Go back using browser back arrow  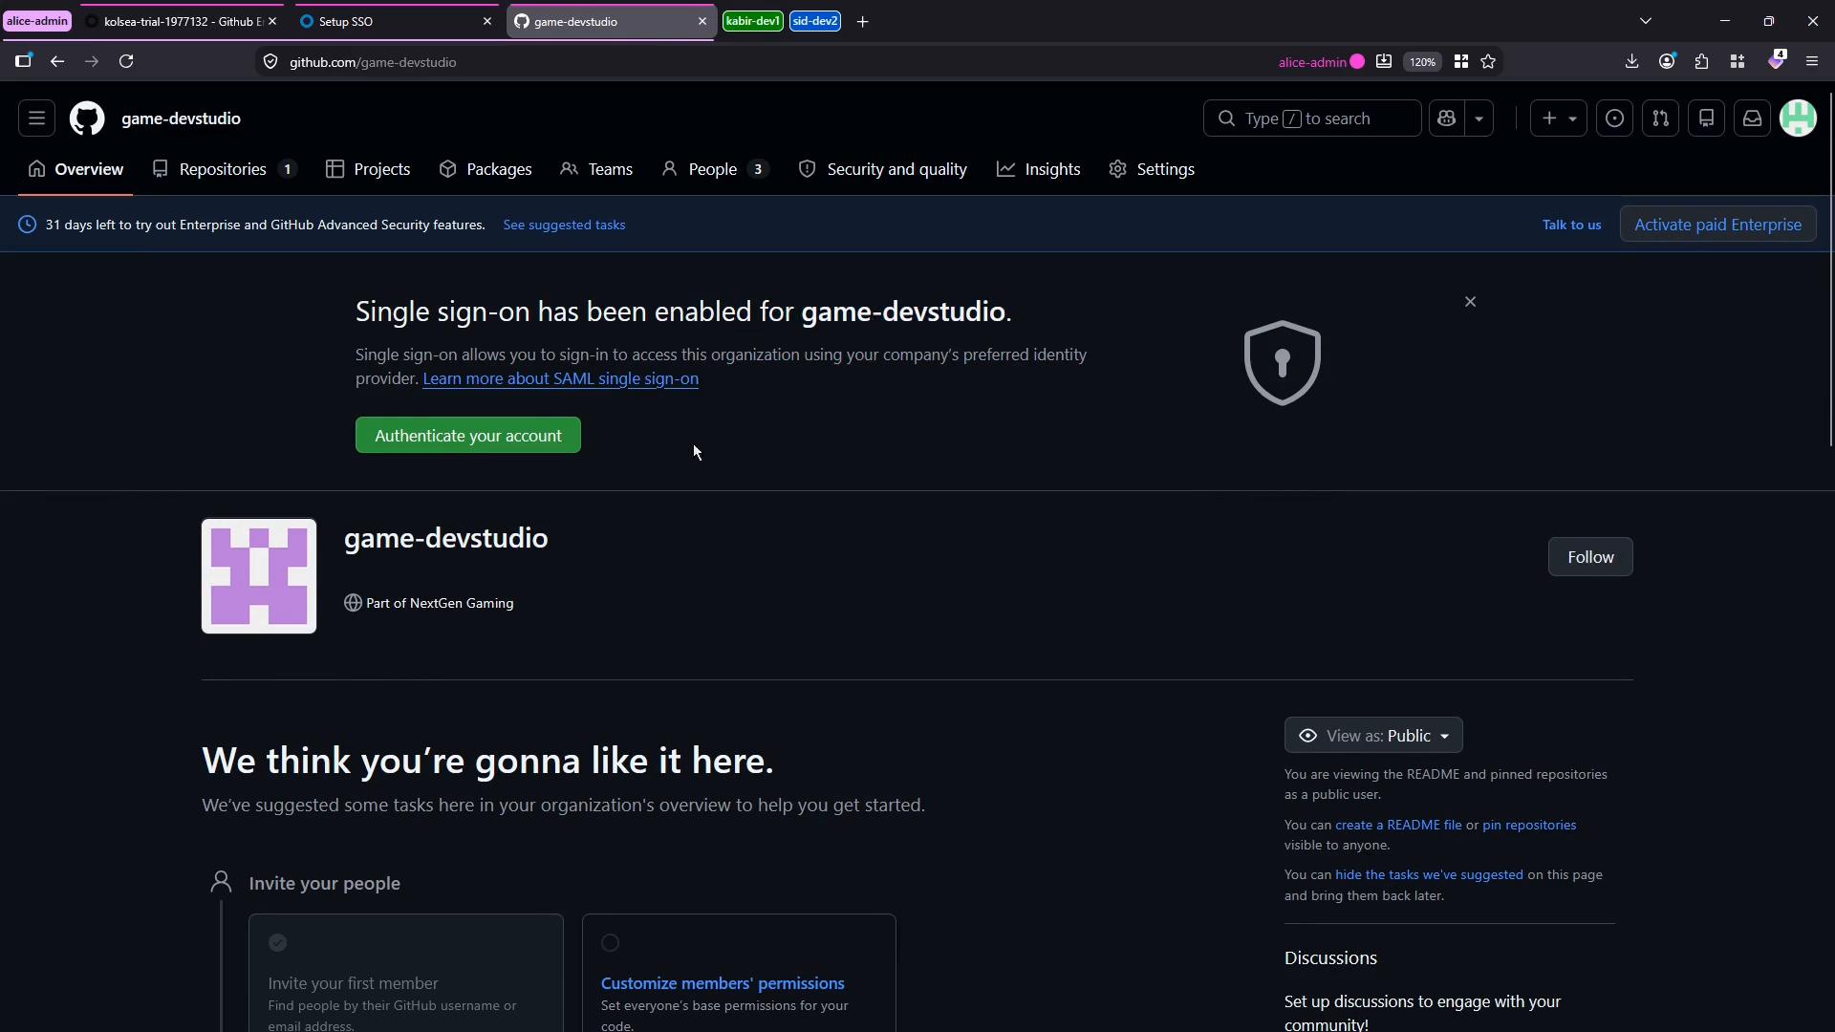tap(57, 62)
